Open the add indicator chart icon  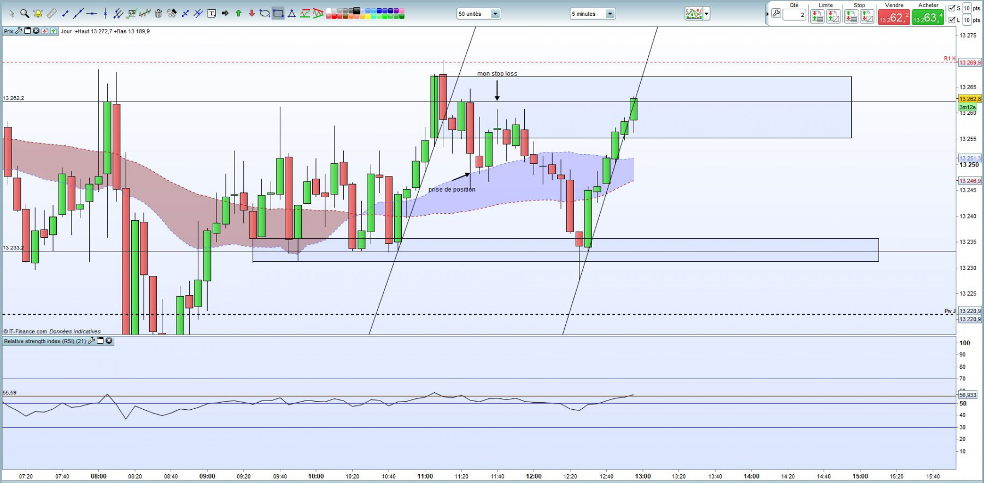tap(694, 14)
